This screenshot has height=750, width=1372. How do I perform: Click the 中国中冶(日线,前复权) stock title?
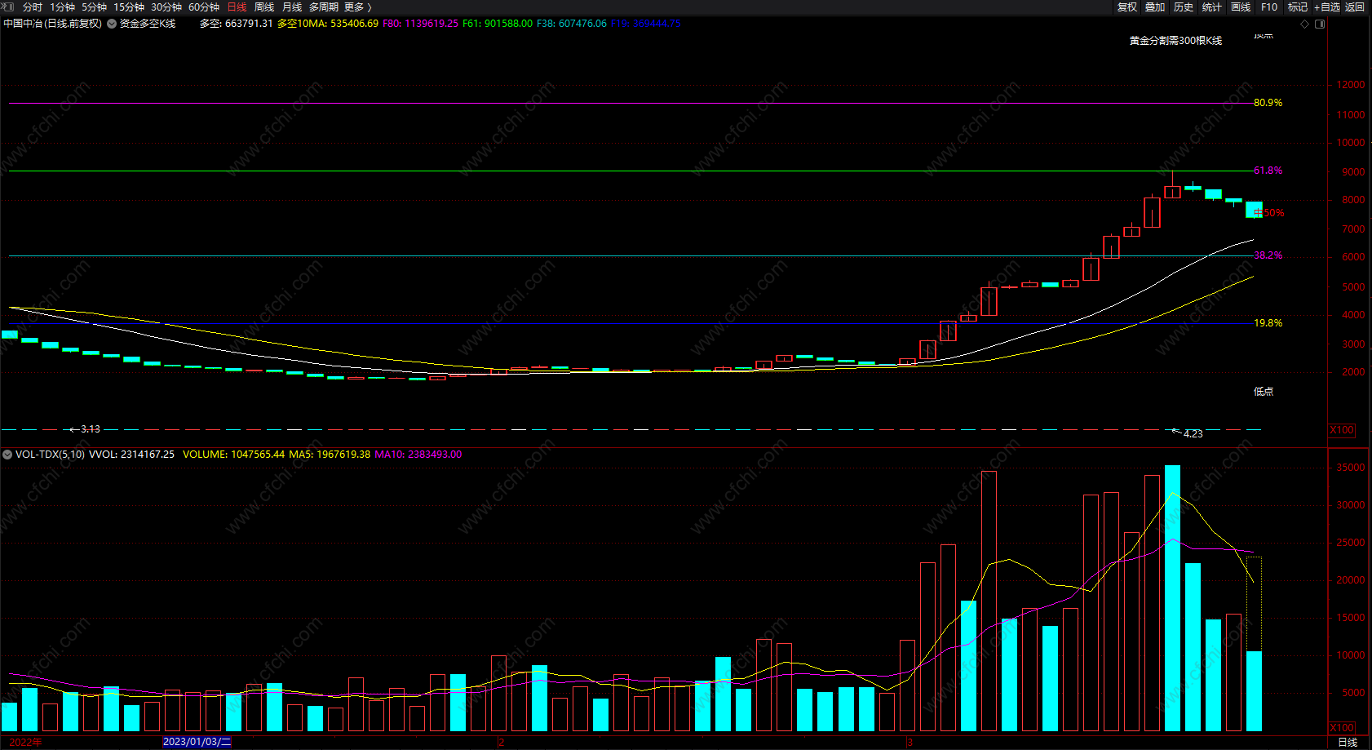pyautogui.click(x=53, y=24)
